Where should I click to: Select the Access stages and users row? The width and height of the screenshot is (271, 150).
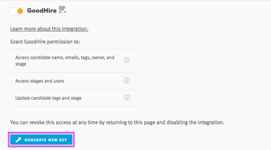73,81
